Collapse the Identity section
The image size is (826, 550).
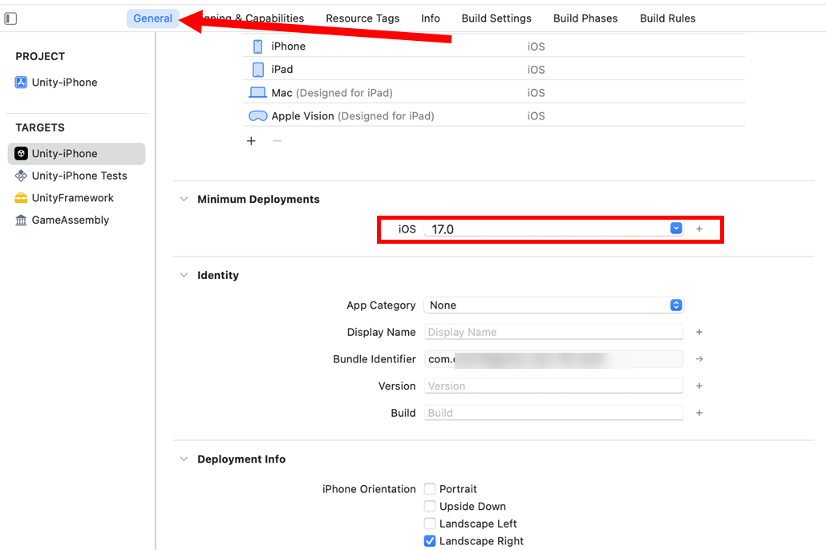pyautogui.click(x=184, y=275)
